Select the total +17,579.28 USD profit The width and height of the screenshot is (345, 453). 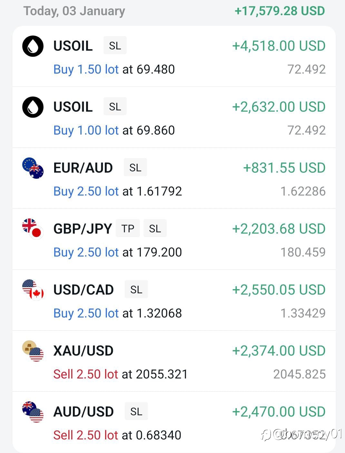[x=280, y=11]
